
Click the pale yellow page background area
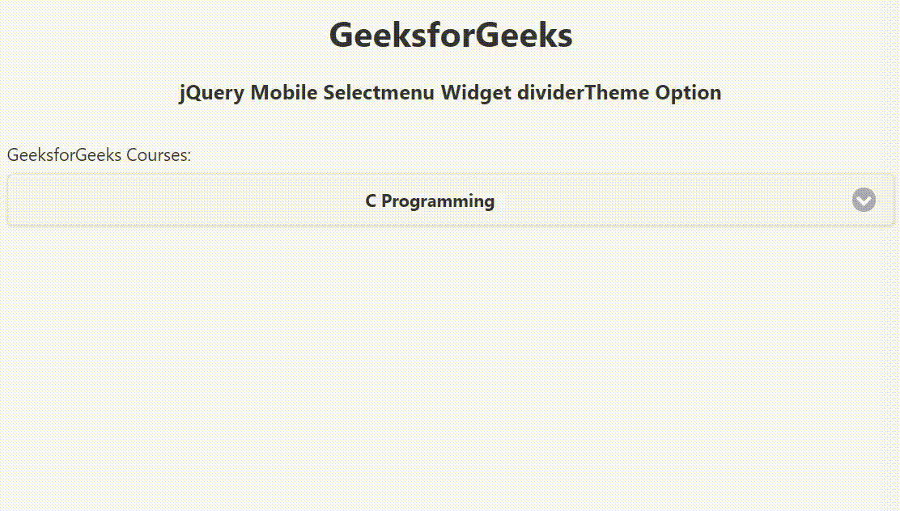450,364
